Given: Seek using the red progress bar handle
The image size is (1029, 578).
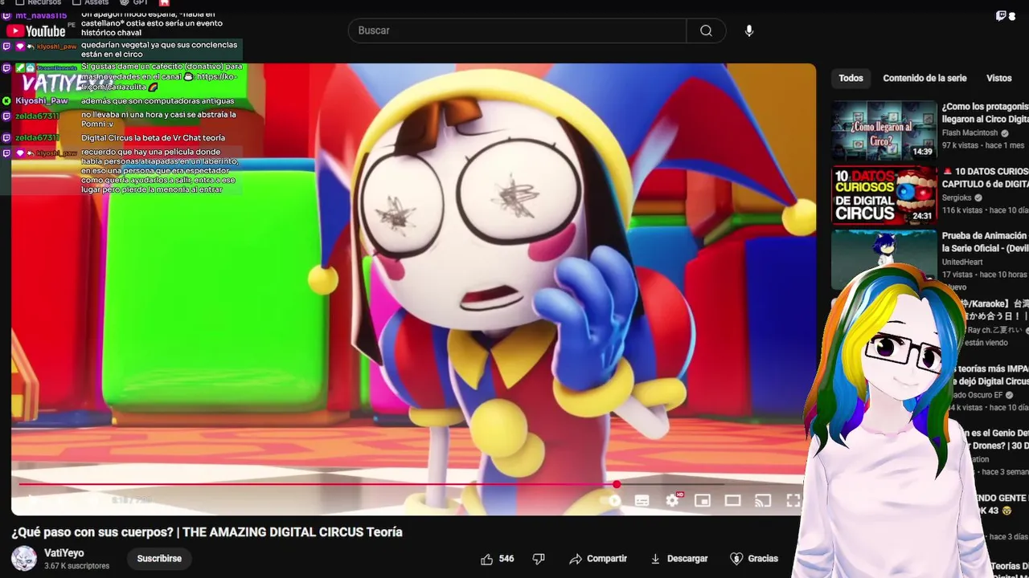Looking at the screenshot, I should [617, 484].
